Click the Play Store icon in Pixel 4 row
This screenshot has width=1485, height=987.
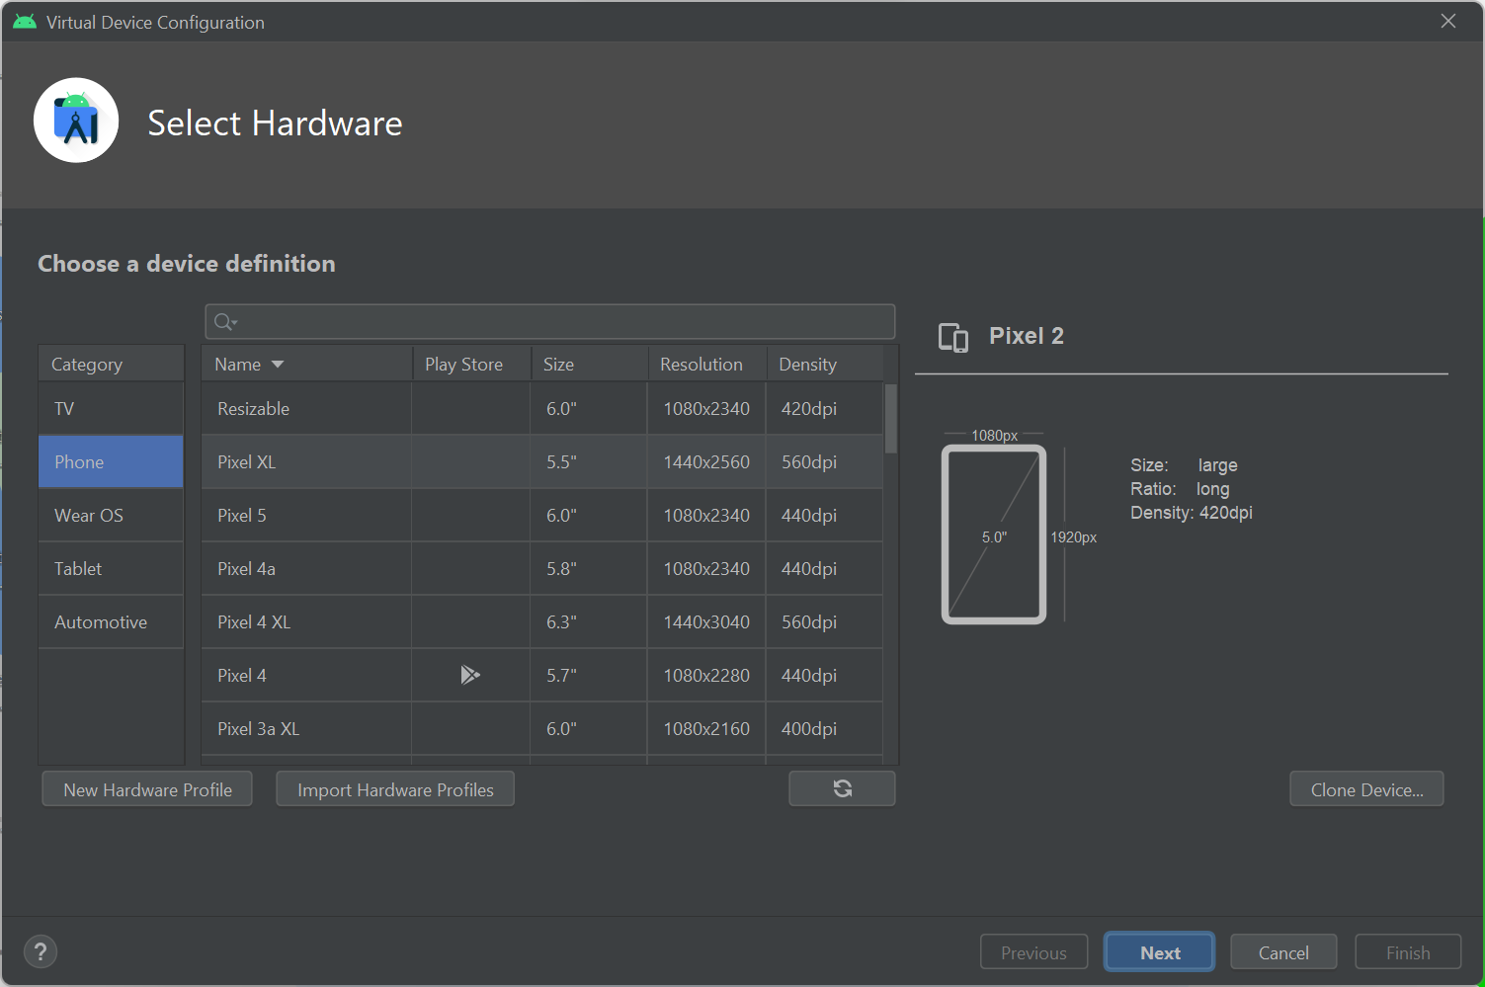[470, 675]
